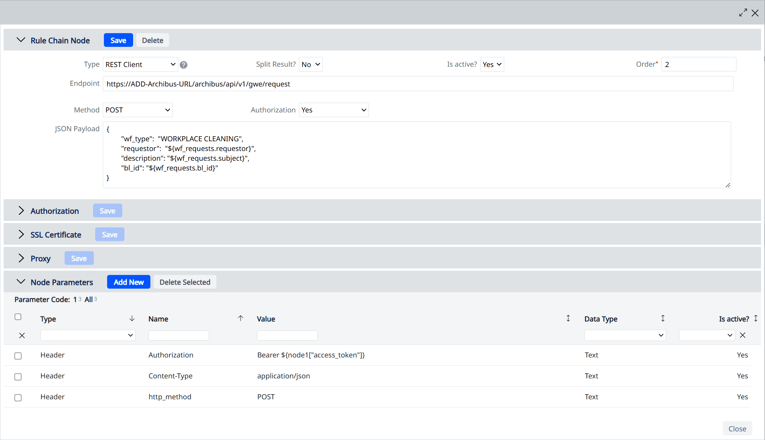Image resolution: width=765 pixels, height=440 pixels.
Task: Check the Content-Type header row
Action: pos(18,377)
